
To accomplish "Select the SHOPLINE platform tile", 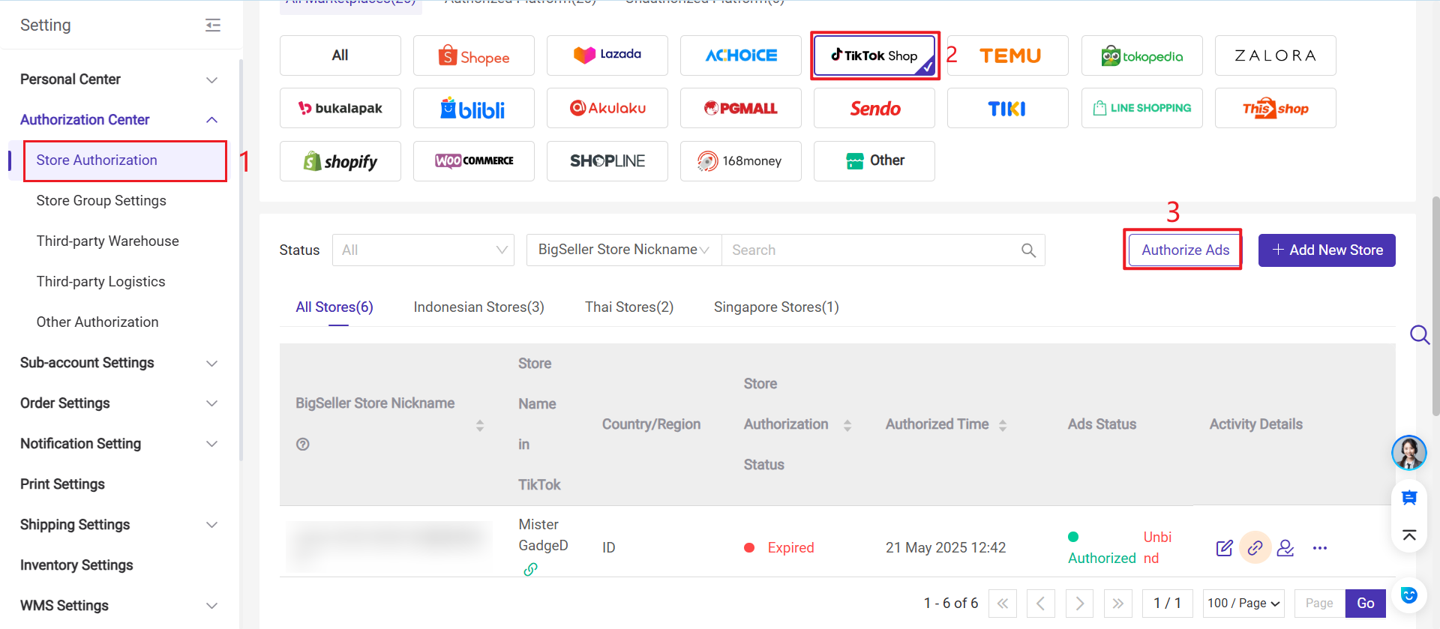I will coord(607,161).
